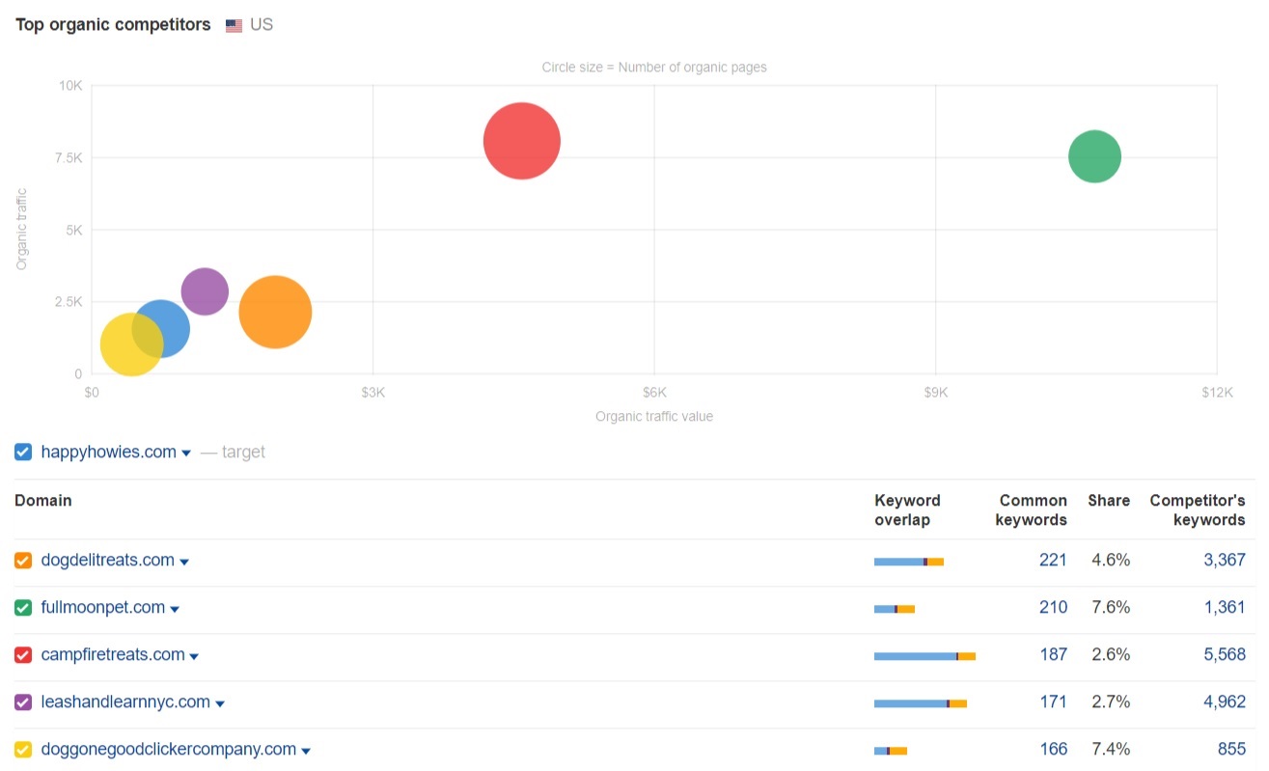Click the 221 common keywords link
The image size is (1269, 771).
1053,560
